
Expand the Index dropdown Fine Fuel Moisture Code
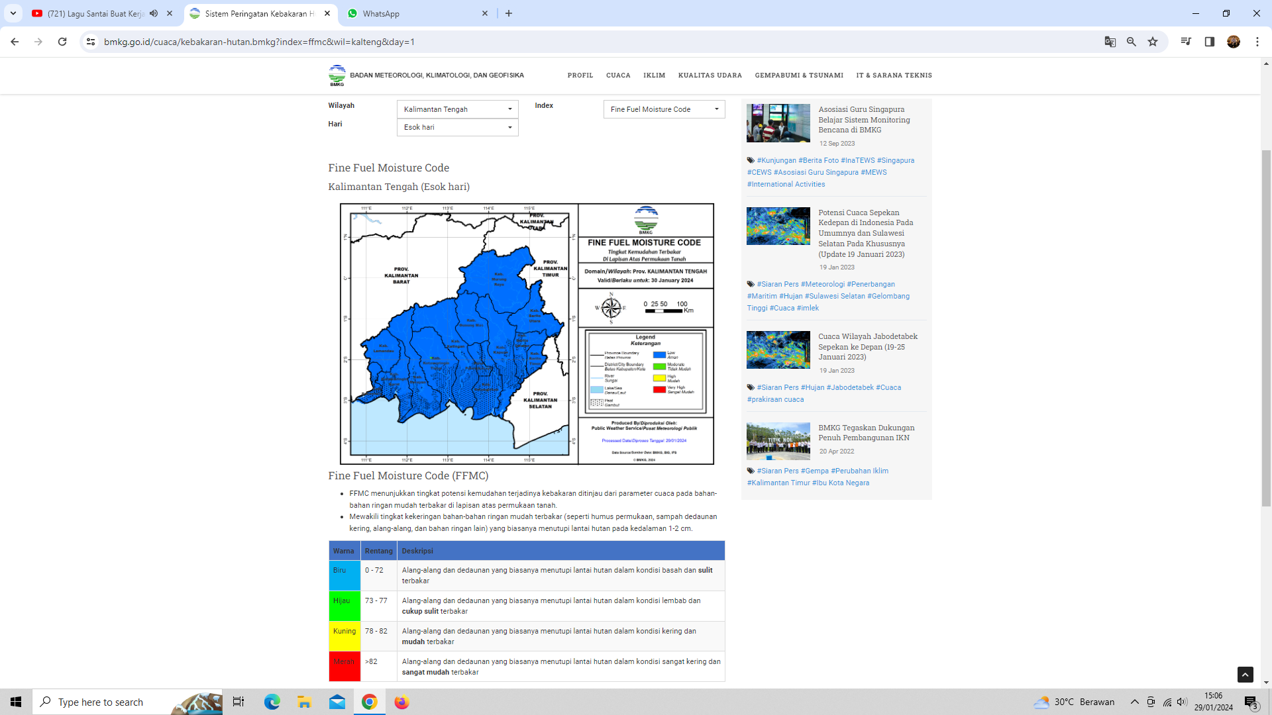click(664, 109)
